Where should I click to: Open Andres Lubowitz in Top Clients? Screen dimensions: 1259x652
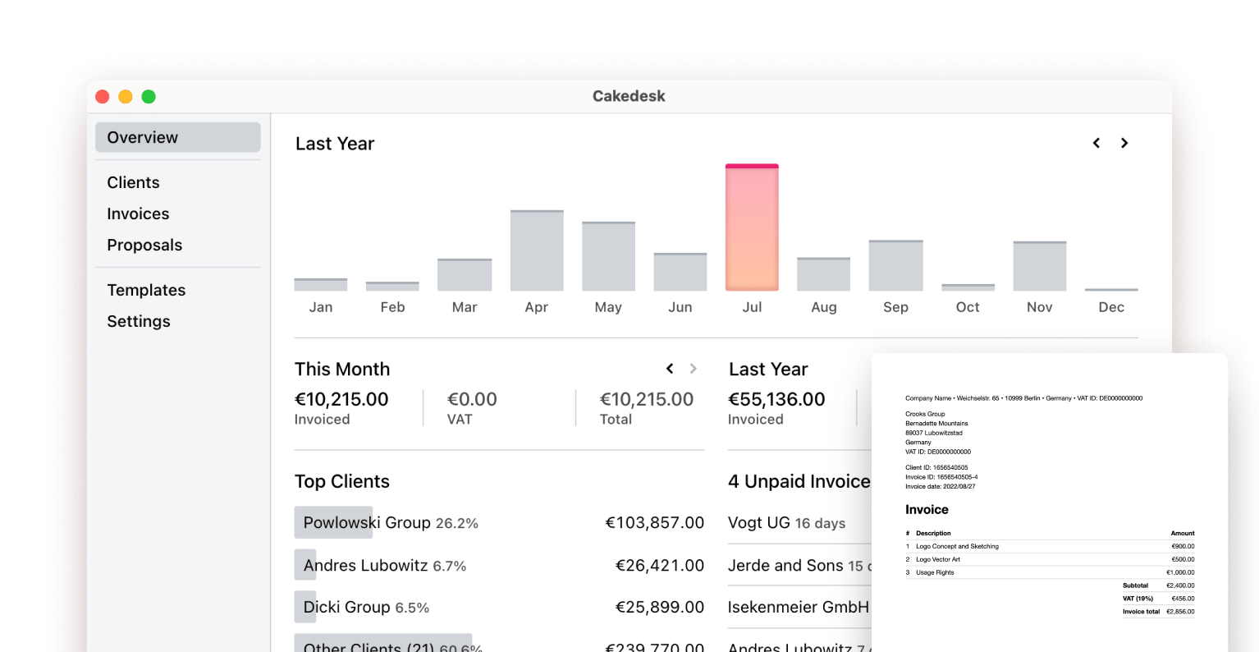tap(498, 566)
